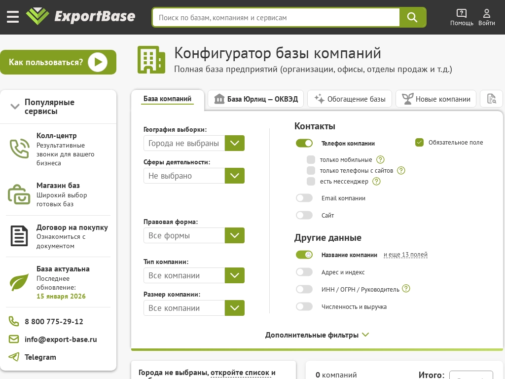The image size is (505, 379).
Task: Open Помощь via the question mark icon
Action: (x=462, y=13)
